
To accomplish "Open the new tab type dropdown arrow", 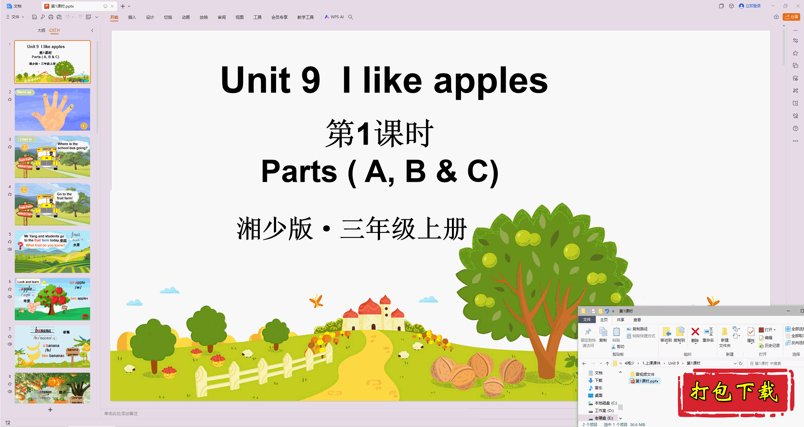I will [x=129, y=6].
